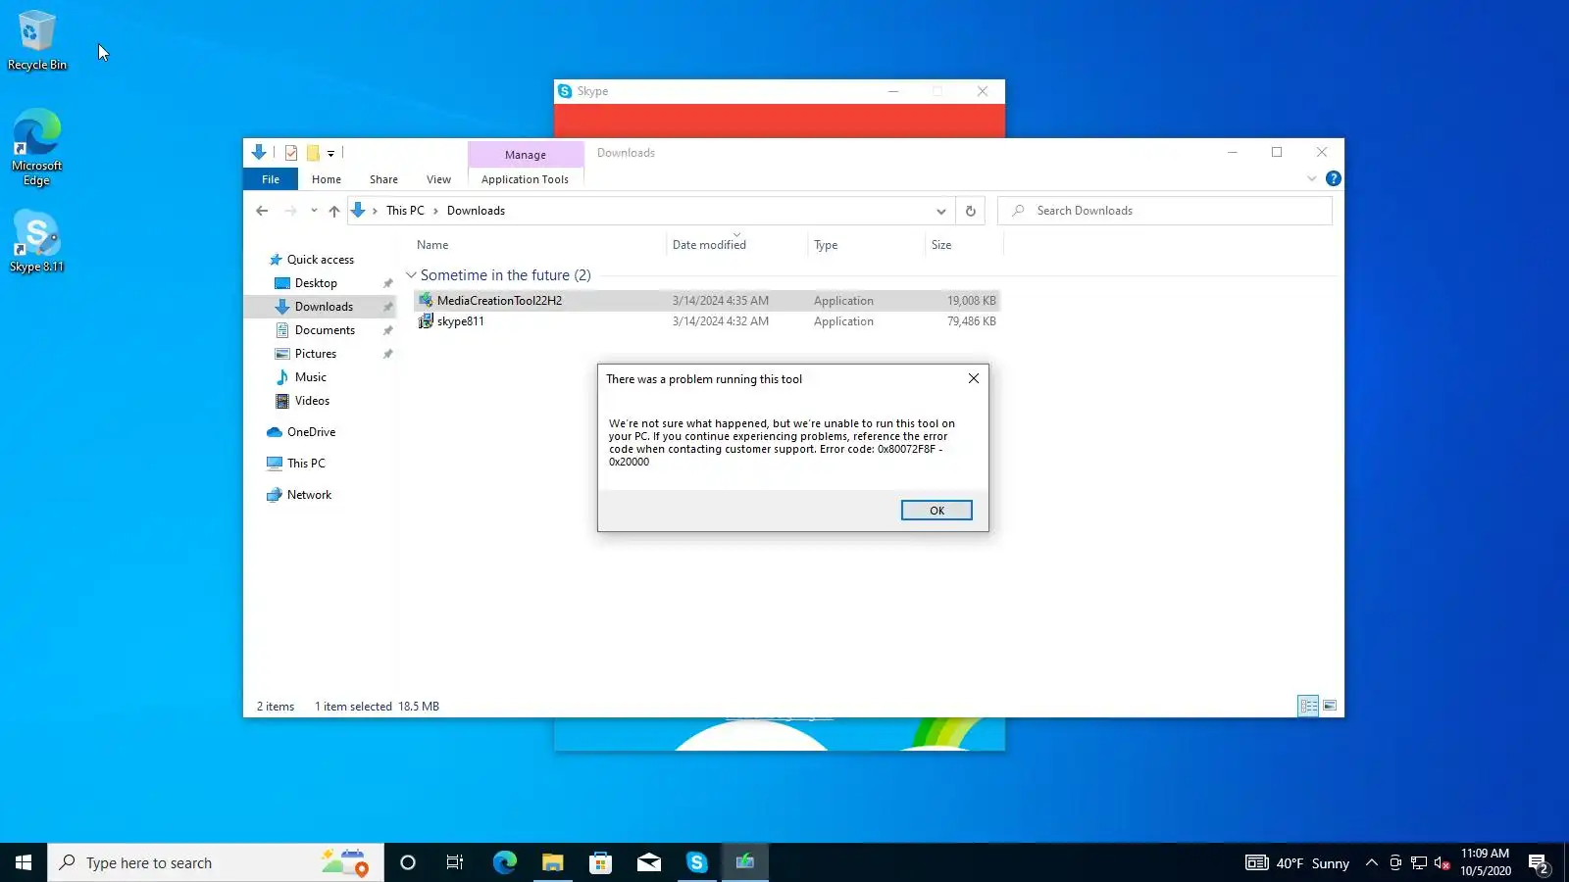Open Desktop in the navigation pane
This screenshot has height=882, width=1569.
click(x=316, y=283)
